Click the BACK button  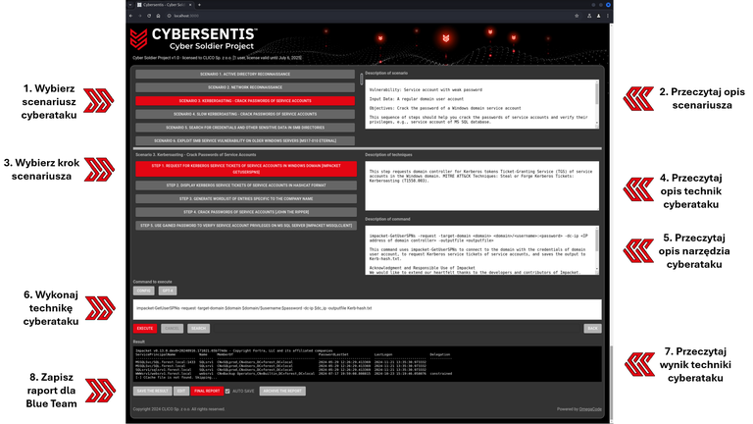592,329
